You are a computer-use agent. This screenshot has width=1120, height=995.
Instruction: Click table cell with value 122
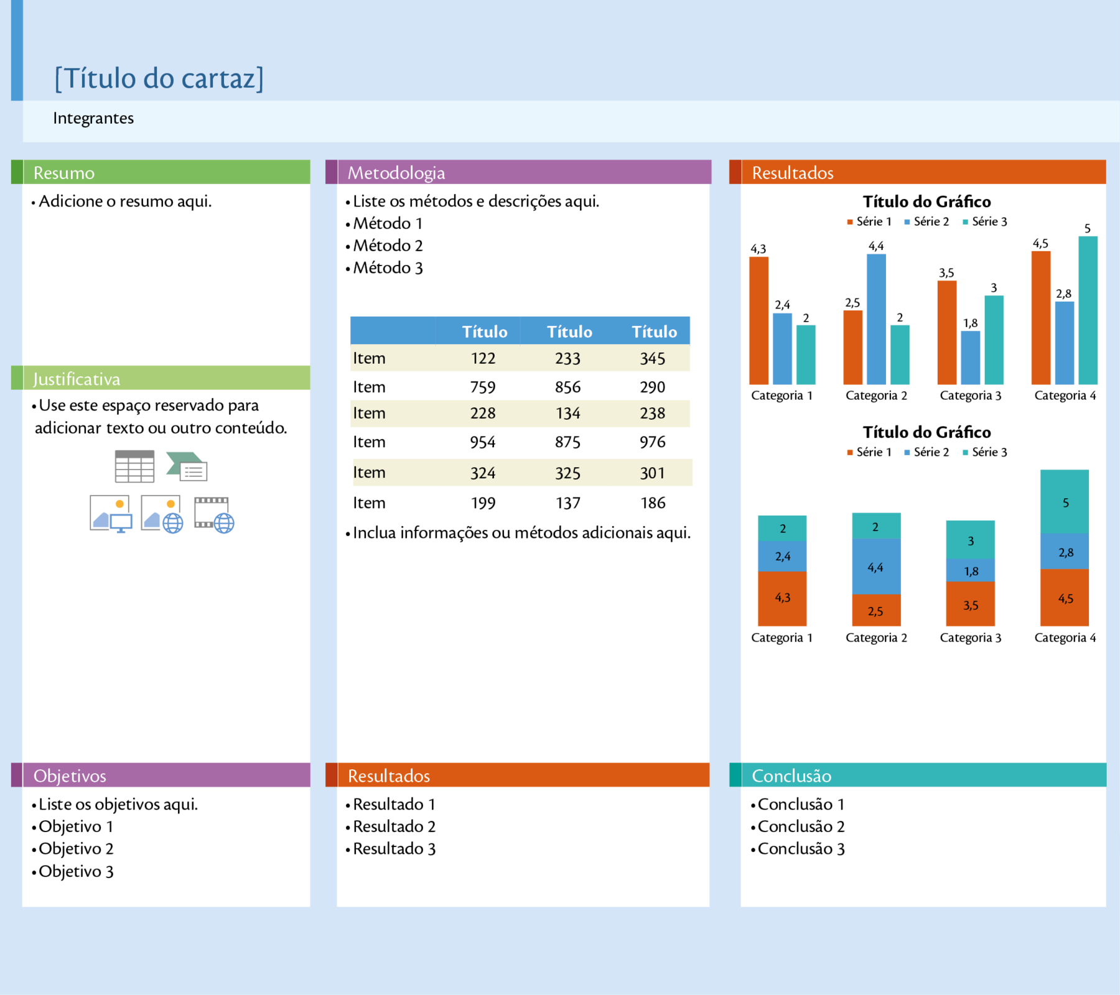(483, 359)
